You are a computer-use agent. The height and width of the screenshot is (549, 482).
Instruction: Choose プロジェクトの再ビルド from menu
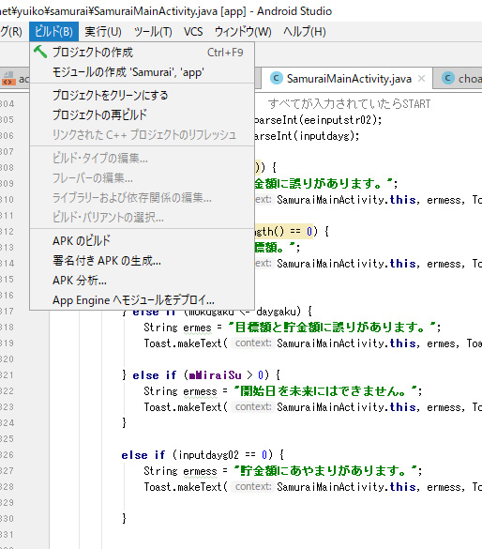pos(142,115)
